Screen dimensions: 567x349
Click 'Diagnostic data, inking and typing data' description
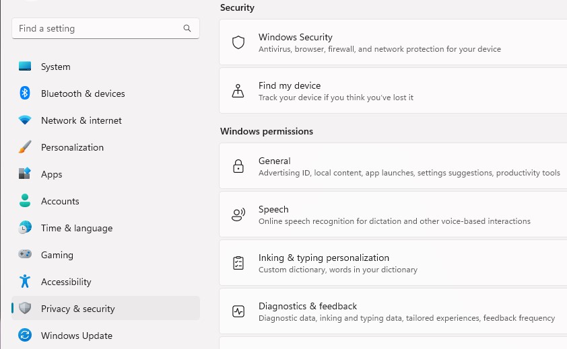[407, 318]
